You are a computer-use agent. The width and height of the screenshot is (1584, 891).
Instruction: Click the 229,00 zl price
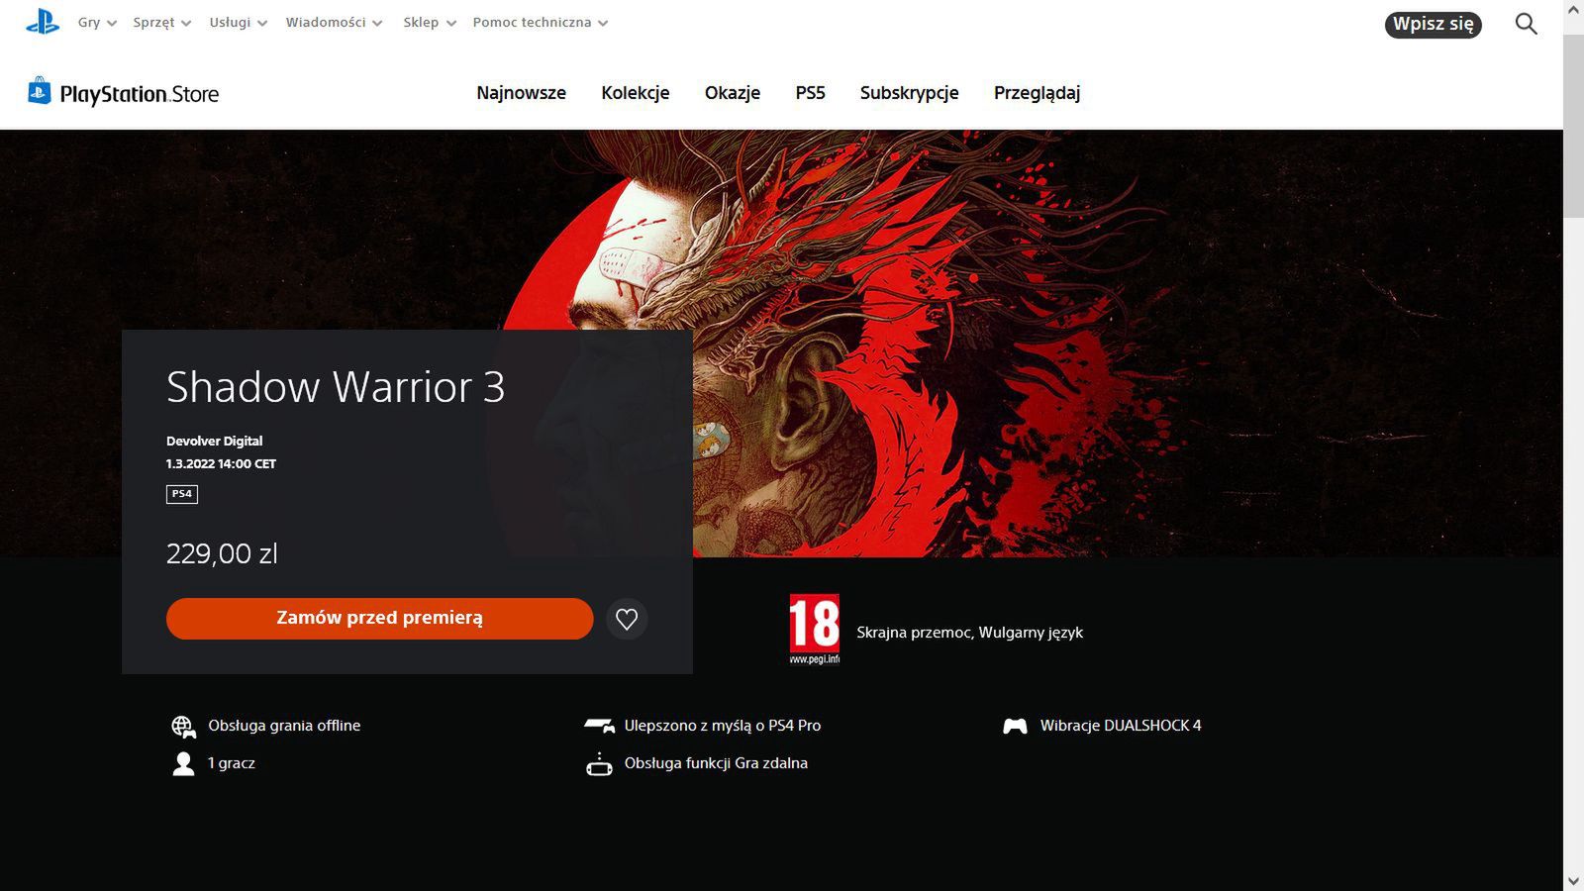pyautogui.click(x=222, y=553)
